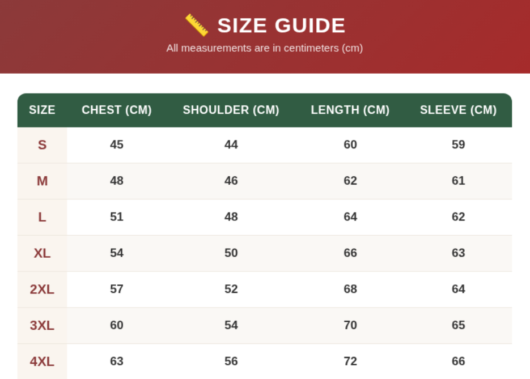
Task: Click the XL size row label
Action: pos(43,253)
